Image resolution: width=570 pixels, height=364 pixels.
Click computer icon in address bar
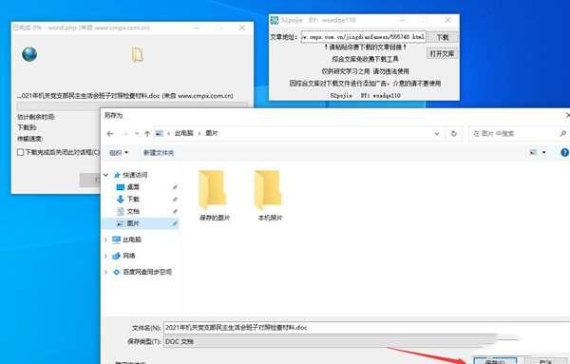160,133
